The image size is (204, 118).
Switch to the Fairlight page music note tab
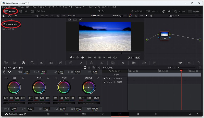click(138, 114)
